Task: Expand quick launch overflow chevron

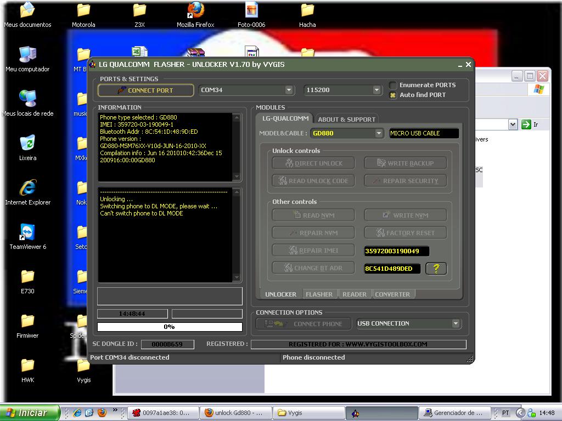Action: coord(115,410)
